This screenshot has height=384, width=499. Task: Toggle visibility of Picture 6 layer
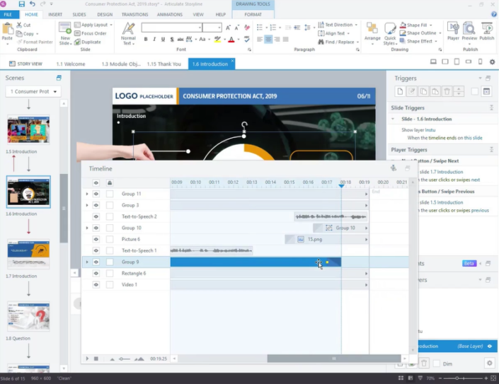(96, 239)
